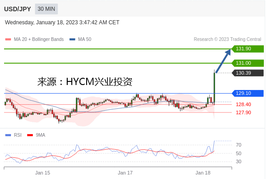
Task: Click the Jan 15 date axis label
Action: point(42,173)
